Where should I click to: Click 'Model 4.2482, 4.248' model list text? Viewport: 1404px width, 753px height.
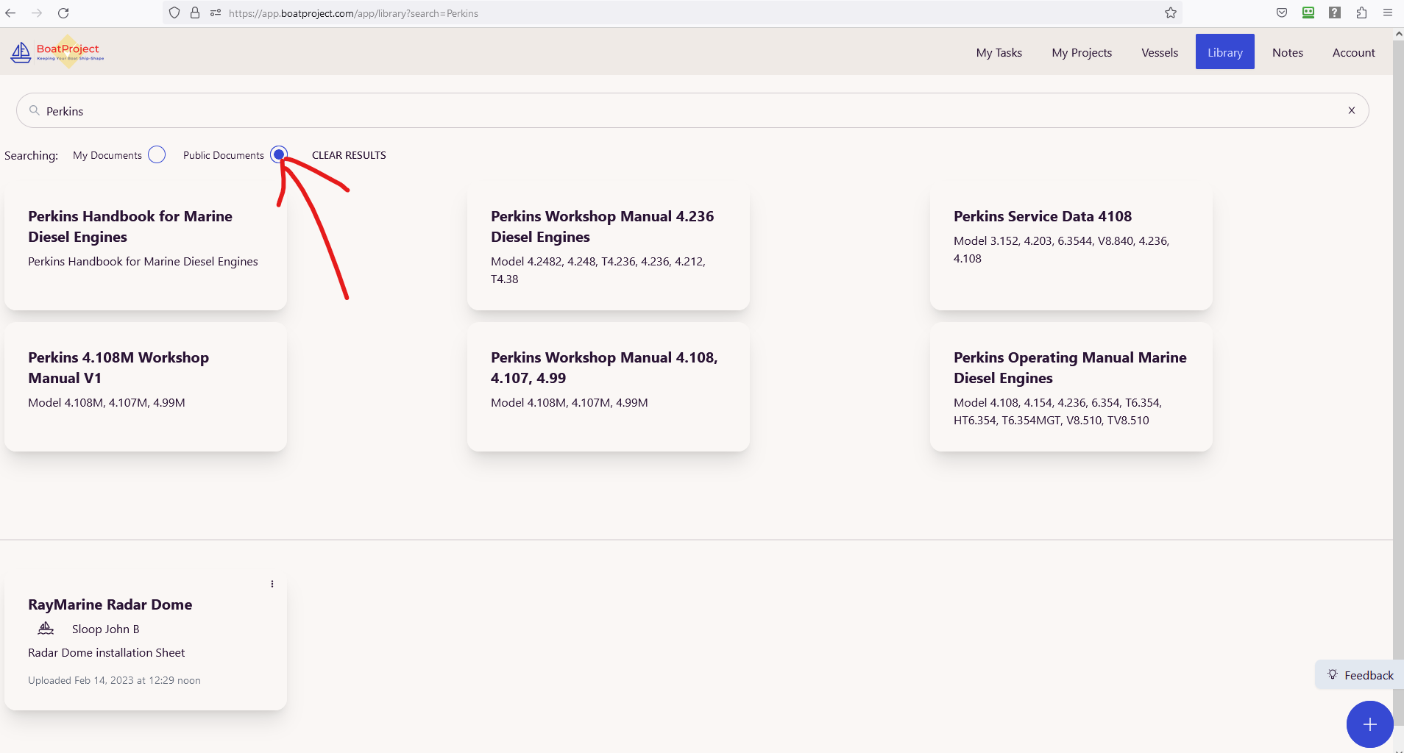tap(598, 270)
